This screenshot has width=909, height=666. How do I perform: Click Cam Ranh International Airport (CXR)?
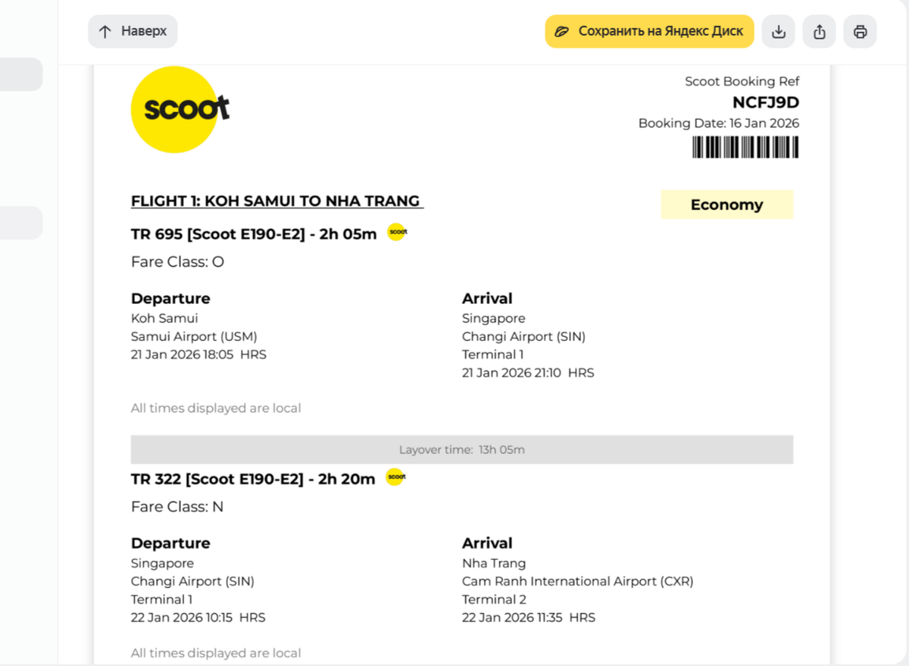578,581
